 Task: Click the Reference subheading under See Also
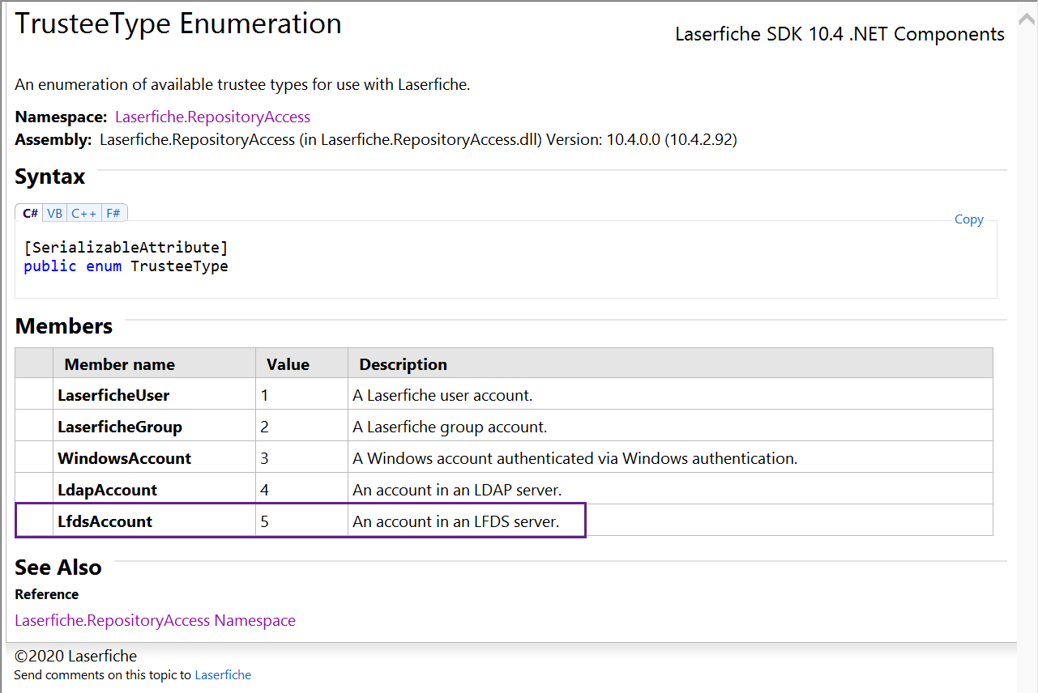tap(47, 594)
